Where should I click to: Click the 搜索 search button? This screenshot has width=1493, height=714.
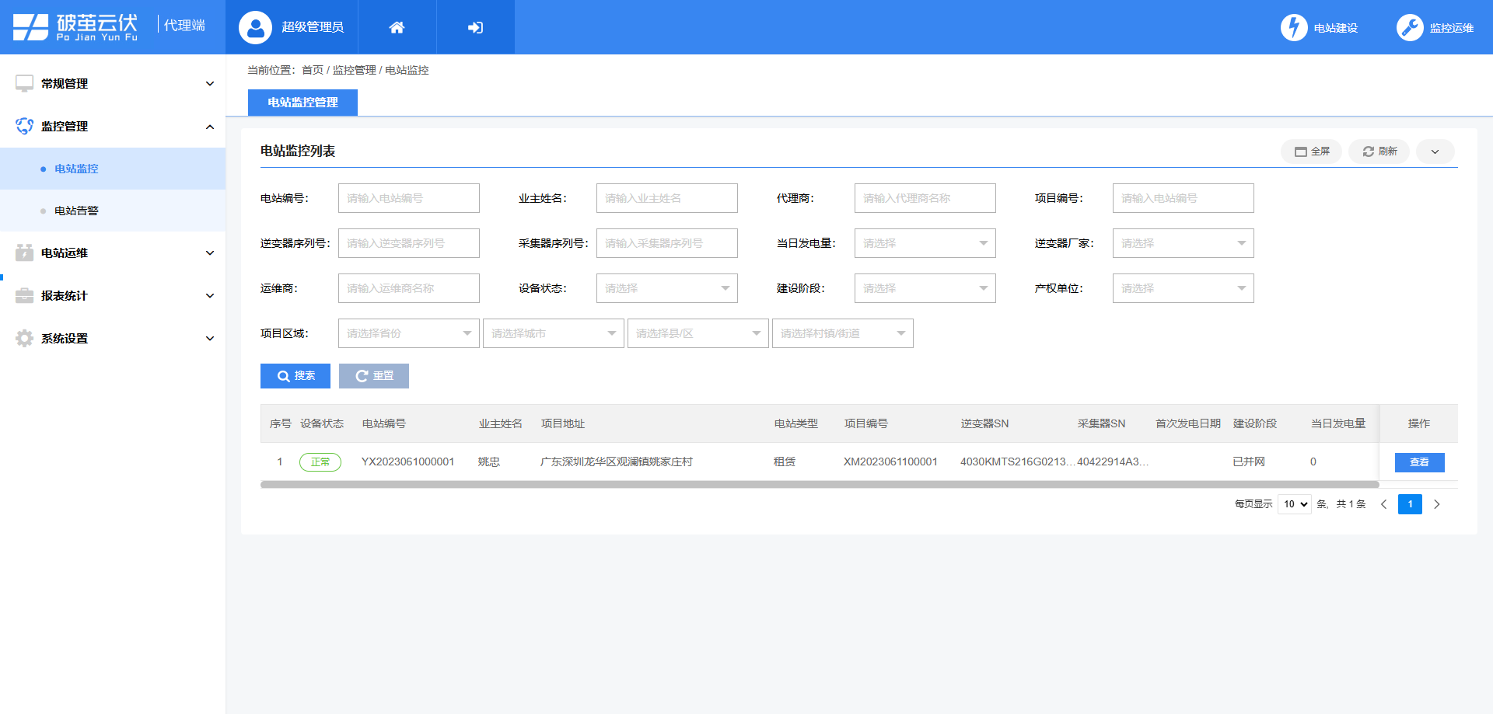point(295,376)
